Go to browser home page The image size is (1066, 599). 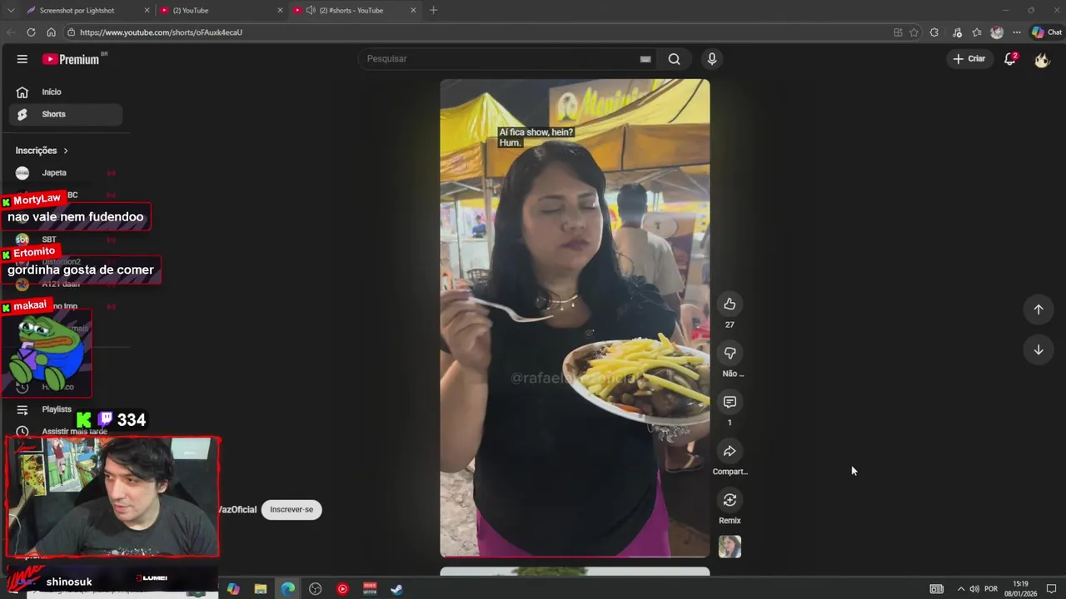51,32
